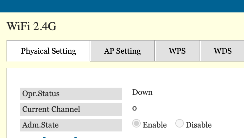Click the empty white space right of Down

[196, 93]
